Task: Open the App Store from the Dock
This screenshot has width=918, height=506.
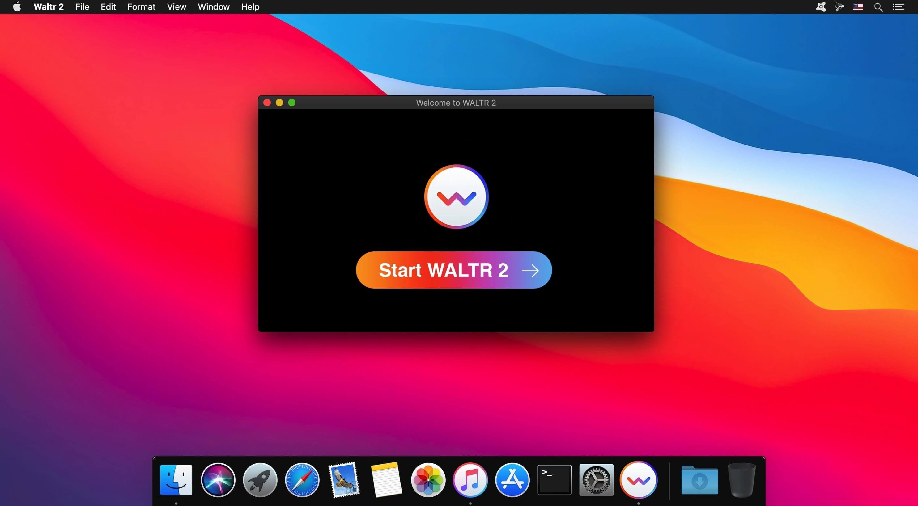Action: [x=512, y=480]
